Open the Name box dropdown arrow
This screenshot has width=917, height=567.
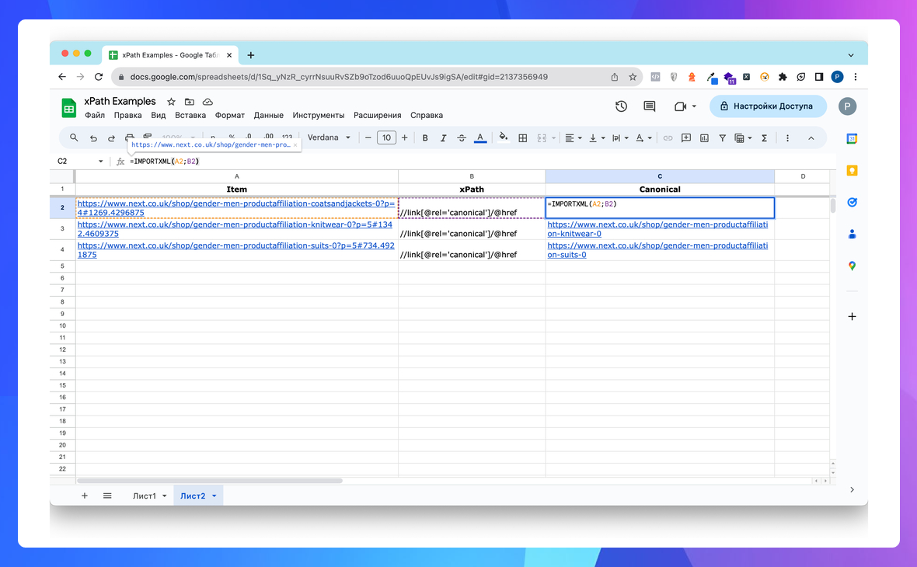(101, 162)
